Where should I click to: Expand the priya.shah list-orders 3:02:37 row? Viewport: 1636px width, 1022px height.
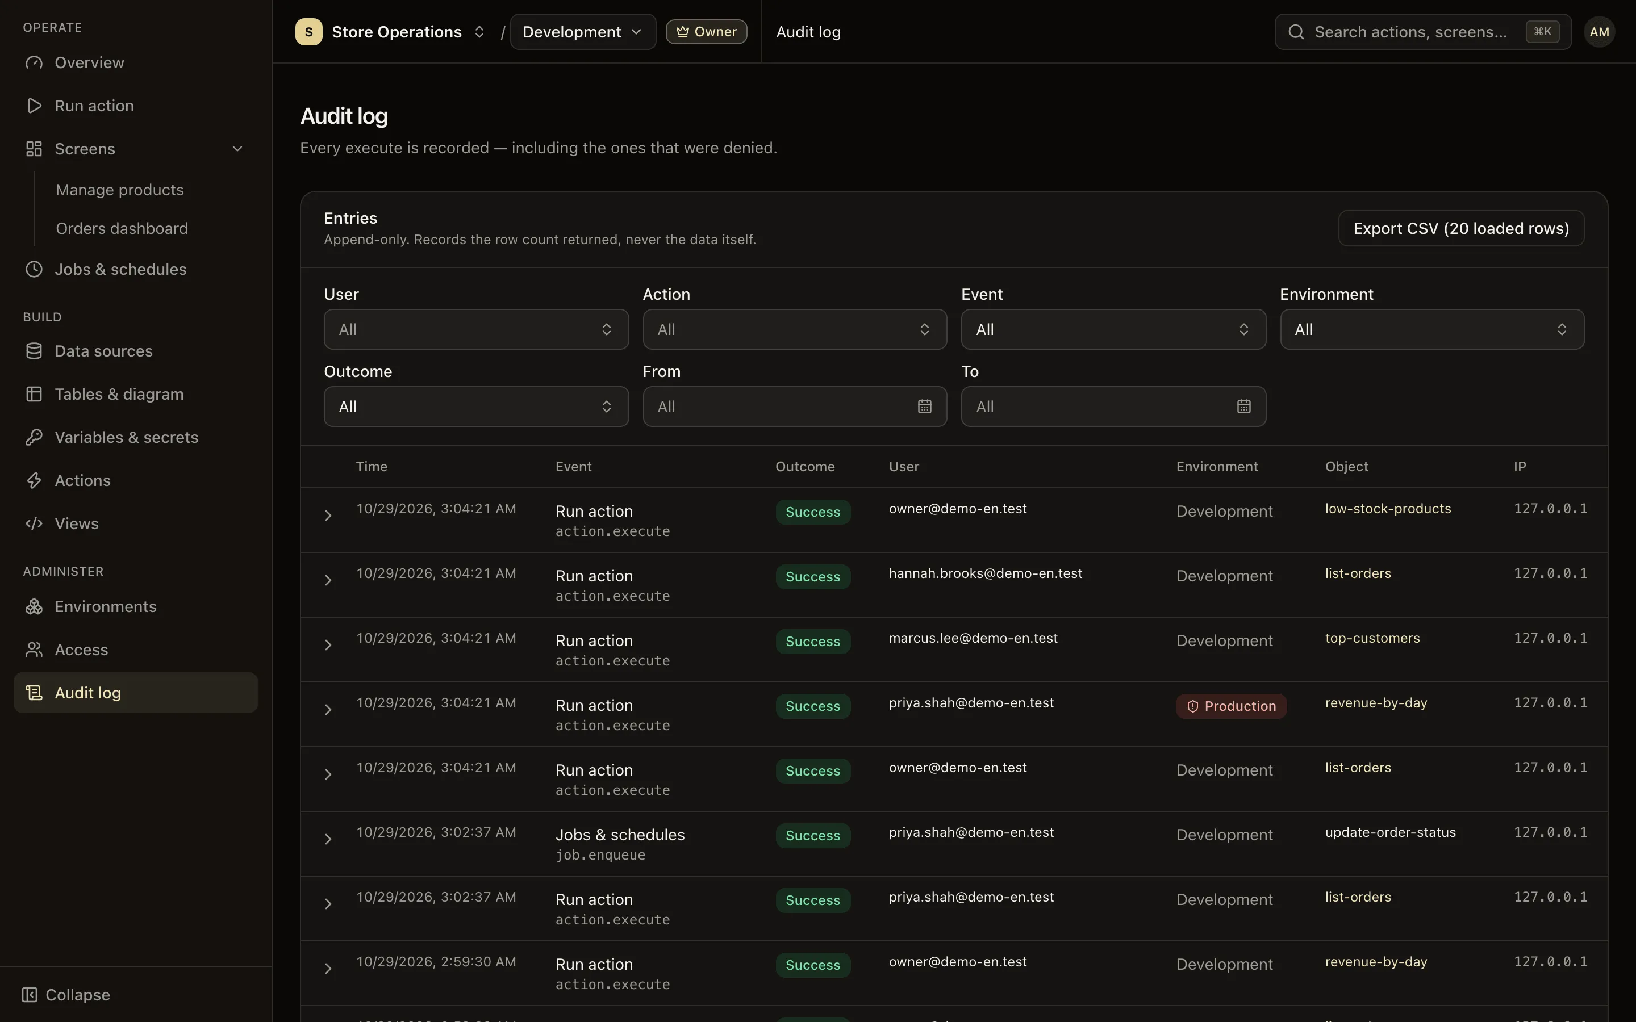pyautogui.click(x=328, y=904)
